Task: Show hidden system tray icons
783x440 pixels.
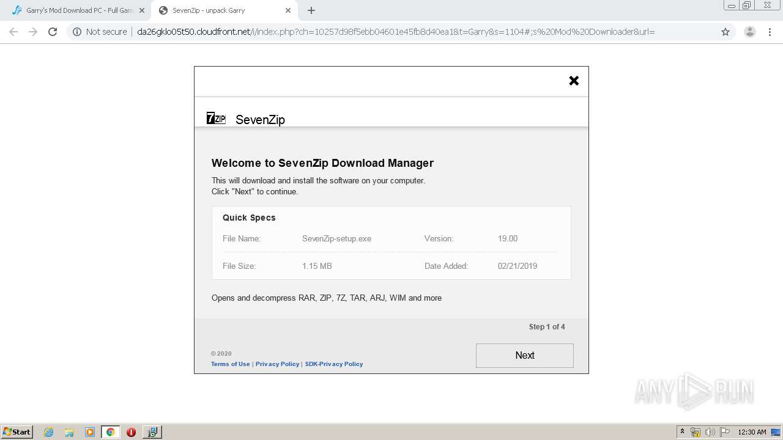Action: 682,431
